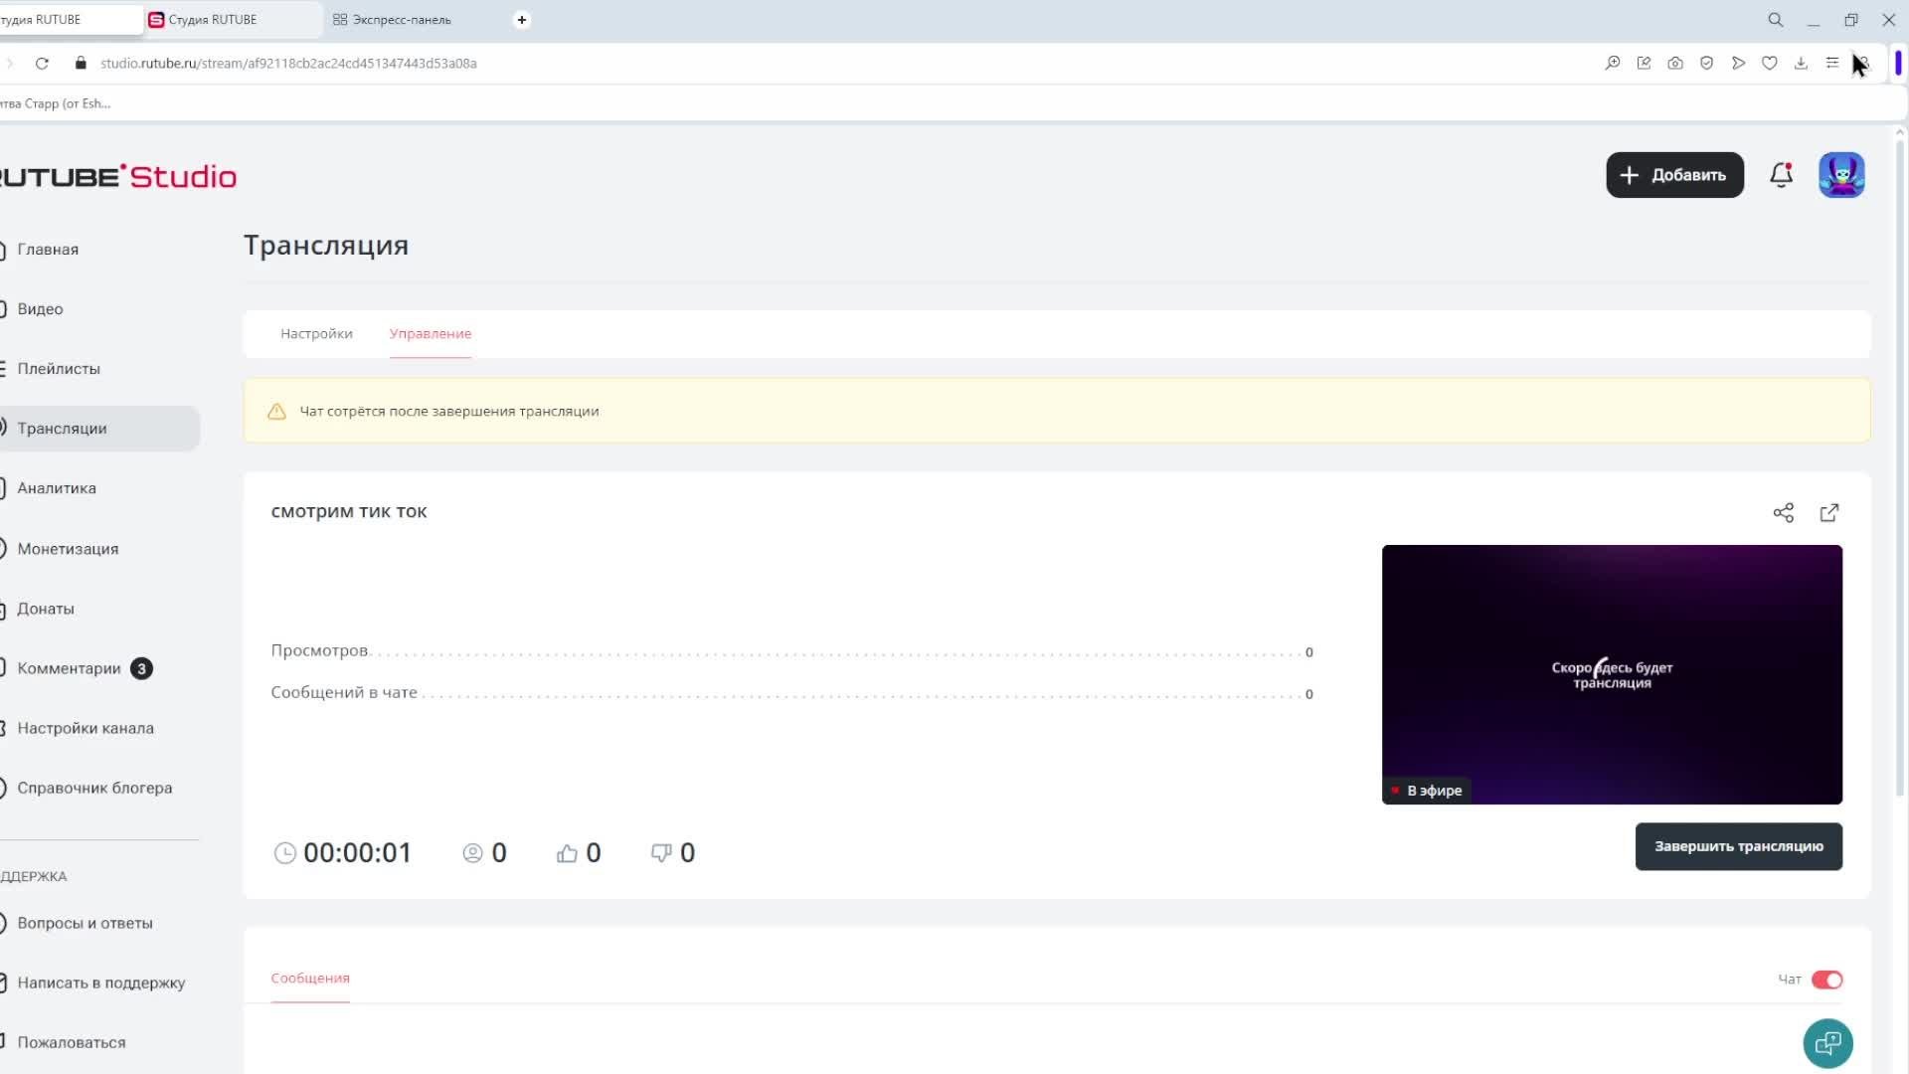Open the stream in a new window via its icon
The height and width of the screenshot is (1074, 1909).
1828,513
